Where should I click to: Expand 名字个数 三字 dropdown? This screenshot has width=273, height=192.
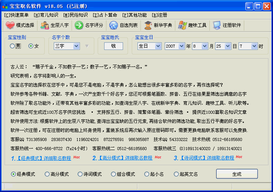click(76, 46)
